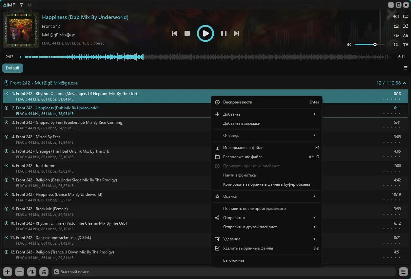
Task: Toggle repeat playback mode
Action: [406, 17]
